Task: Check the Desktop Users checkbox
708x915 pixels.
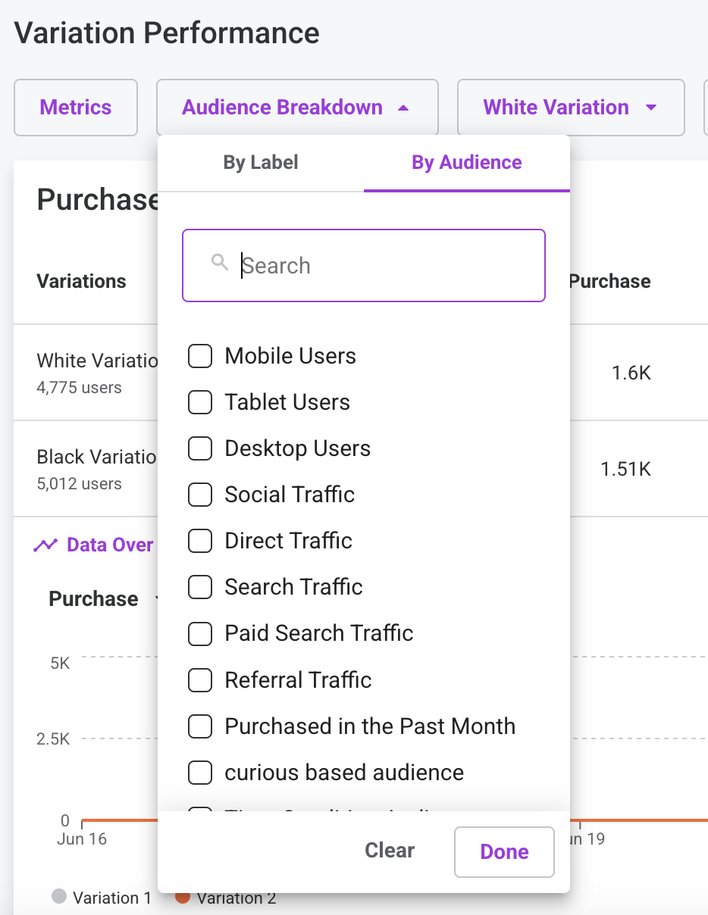Action: [200, 448]
